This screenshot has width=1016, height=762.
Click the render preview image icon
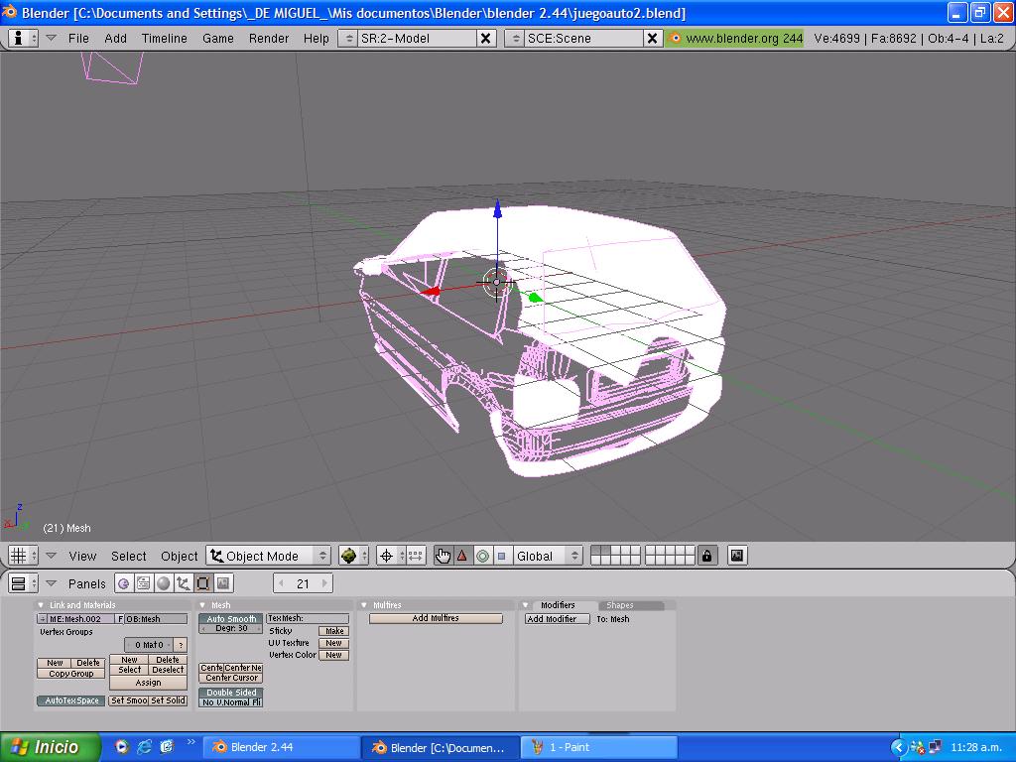click(737, 556)
